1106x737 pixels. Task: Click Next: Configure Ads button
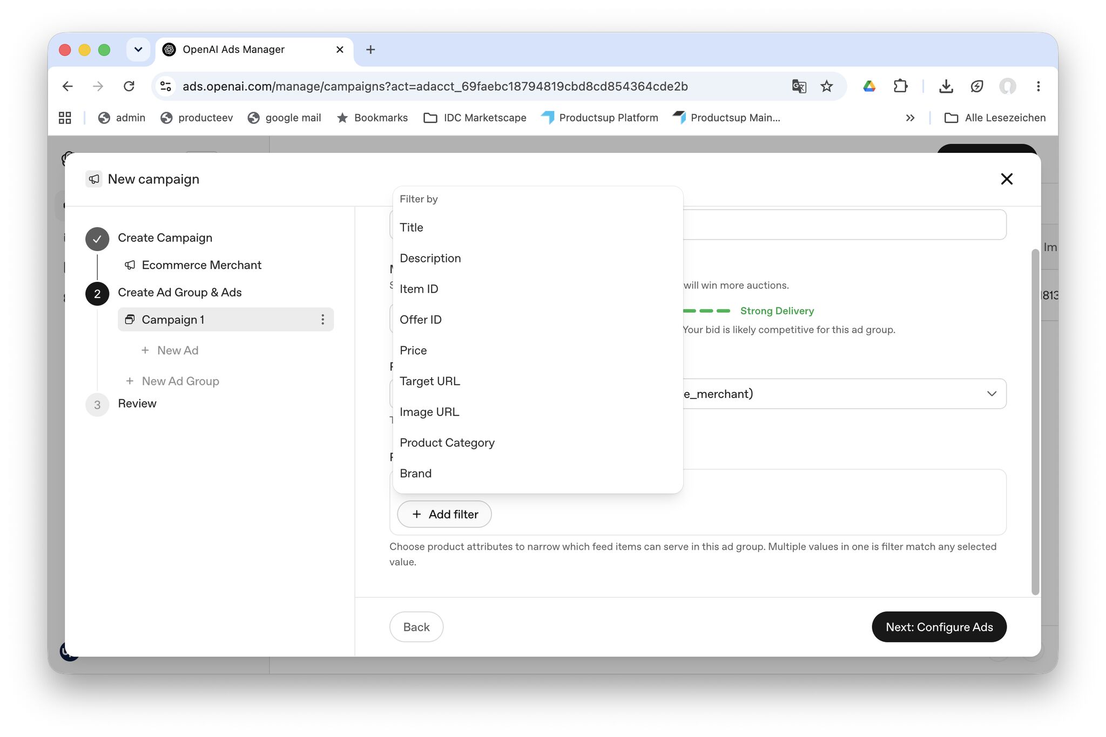939,627
